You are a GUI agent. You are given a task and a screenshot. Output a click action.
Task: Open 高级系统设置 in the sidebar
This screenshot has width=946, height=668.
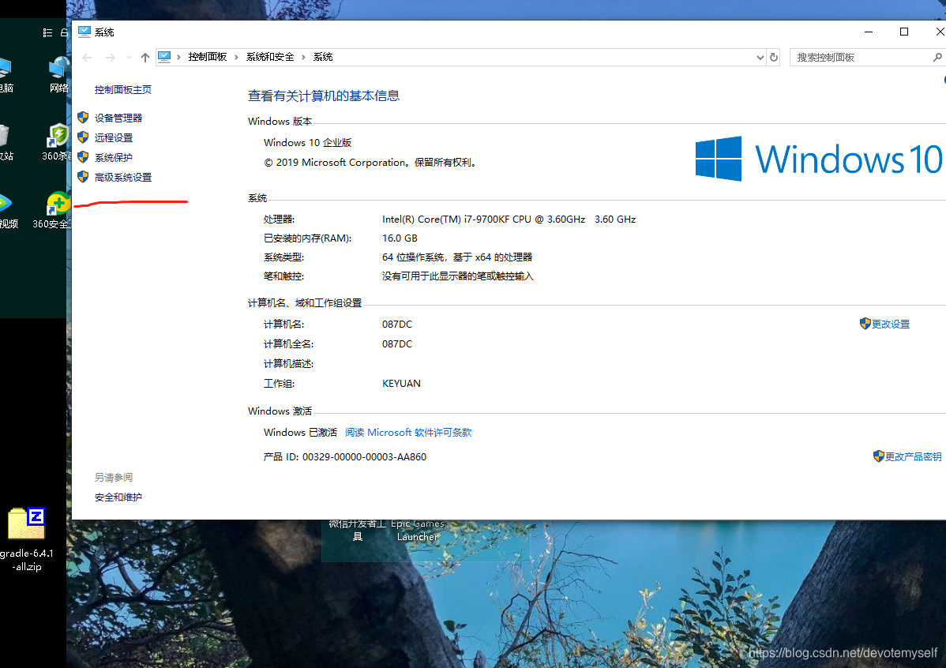click(x=123, y=178)
